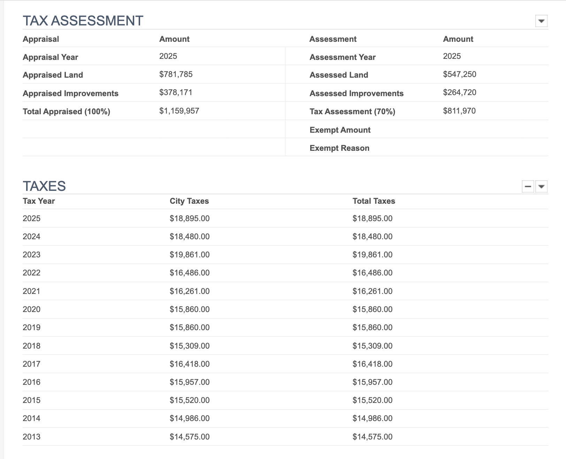
Task: Select the Assessed Improvements value $264,720
Action: pos(460,92)
